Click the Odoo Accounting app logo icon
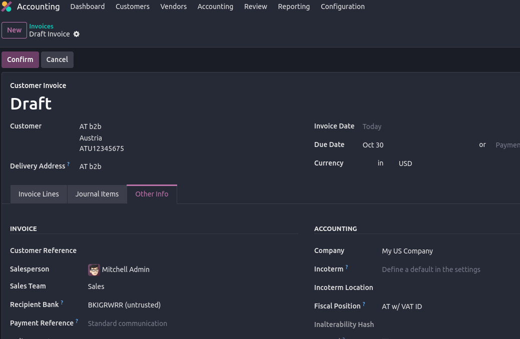The height and width of the screenshot is (339, 520). click(x=7, y=6)
